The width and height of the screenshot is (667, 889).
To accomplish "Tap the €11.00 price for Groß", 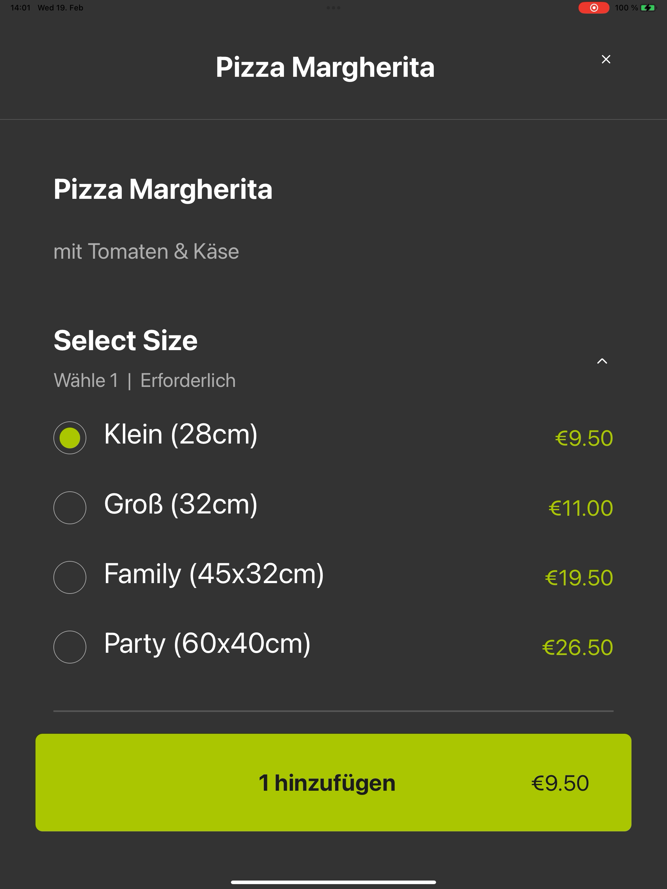I will click(580, 508).
